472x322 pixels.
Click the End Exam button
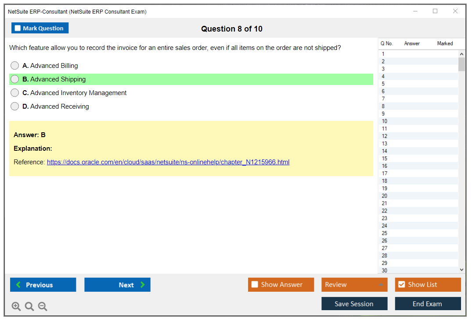(x=428, y=304)
